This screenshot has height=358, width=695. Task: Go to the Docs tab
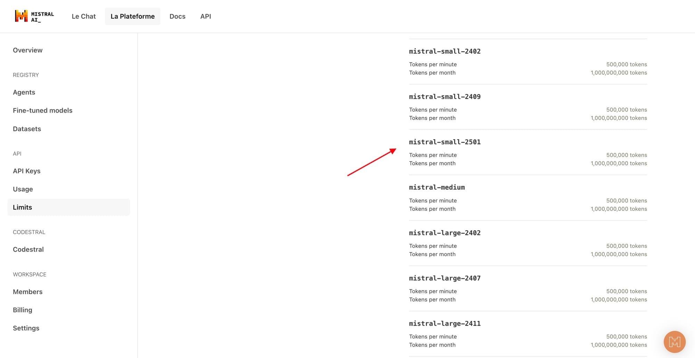178,16
